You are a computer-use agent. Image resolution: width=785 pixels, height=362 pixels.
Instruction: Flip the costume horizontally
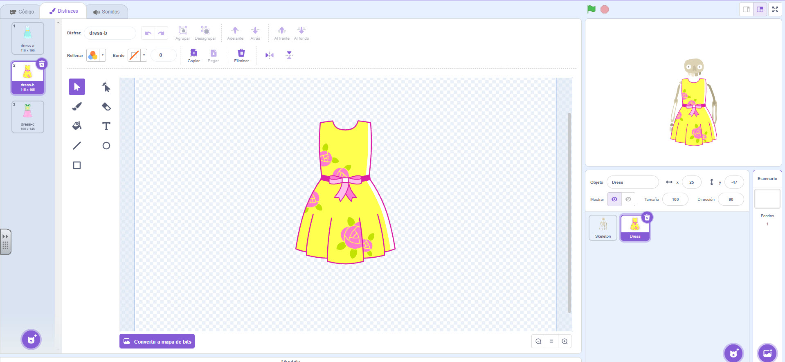click(x=269, y=55)
